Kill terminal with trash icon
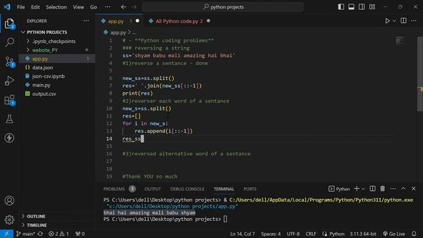Screen dimensions: 423x238 coord(383,189)
